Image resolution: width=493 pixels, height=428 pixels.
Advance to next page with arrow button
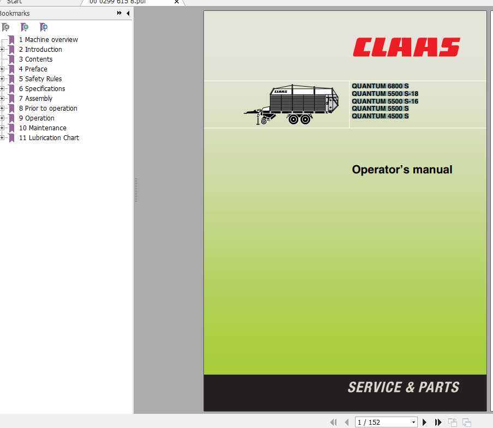pyautogui.click(x=424, y=422)
